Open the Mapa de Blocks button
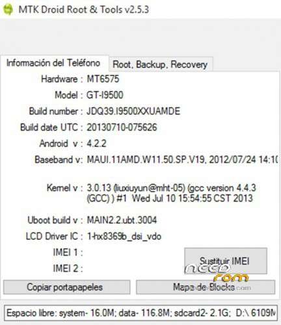This screenshot has width=281, height=325. tap(206, 287)
